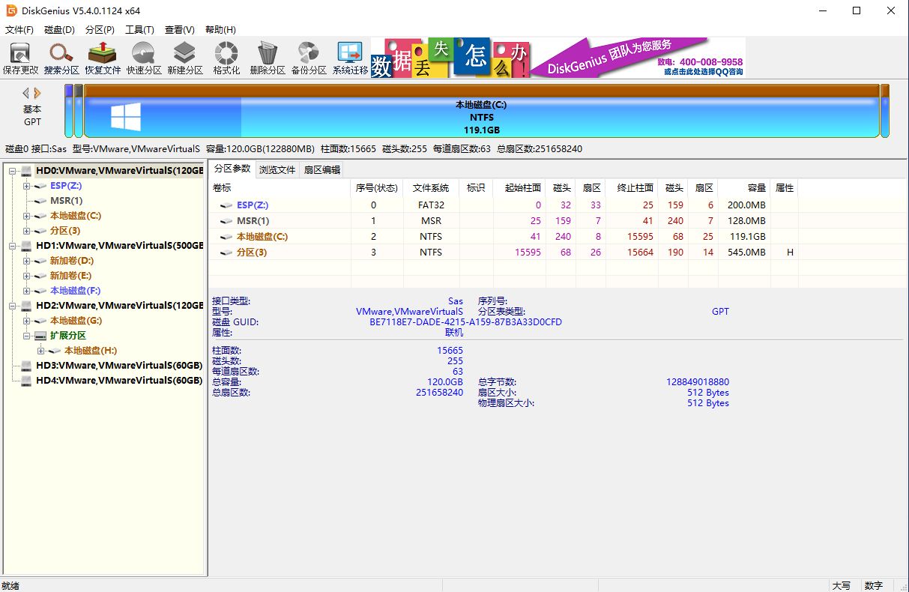Go to next disk with right arrow
This screenshot has width=909, height=592.
37,93
